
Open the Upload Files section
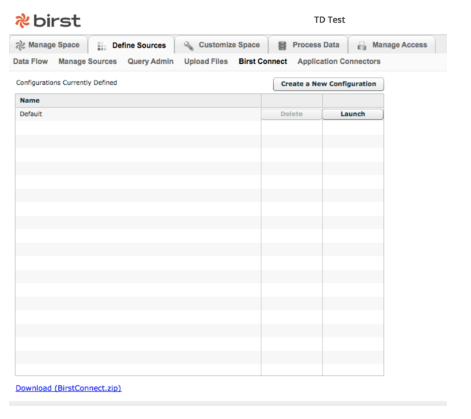pyautogui.click(x=206, y=61)
